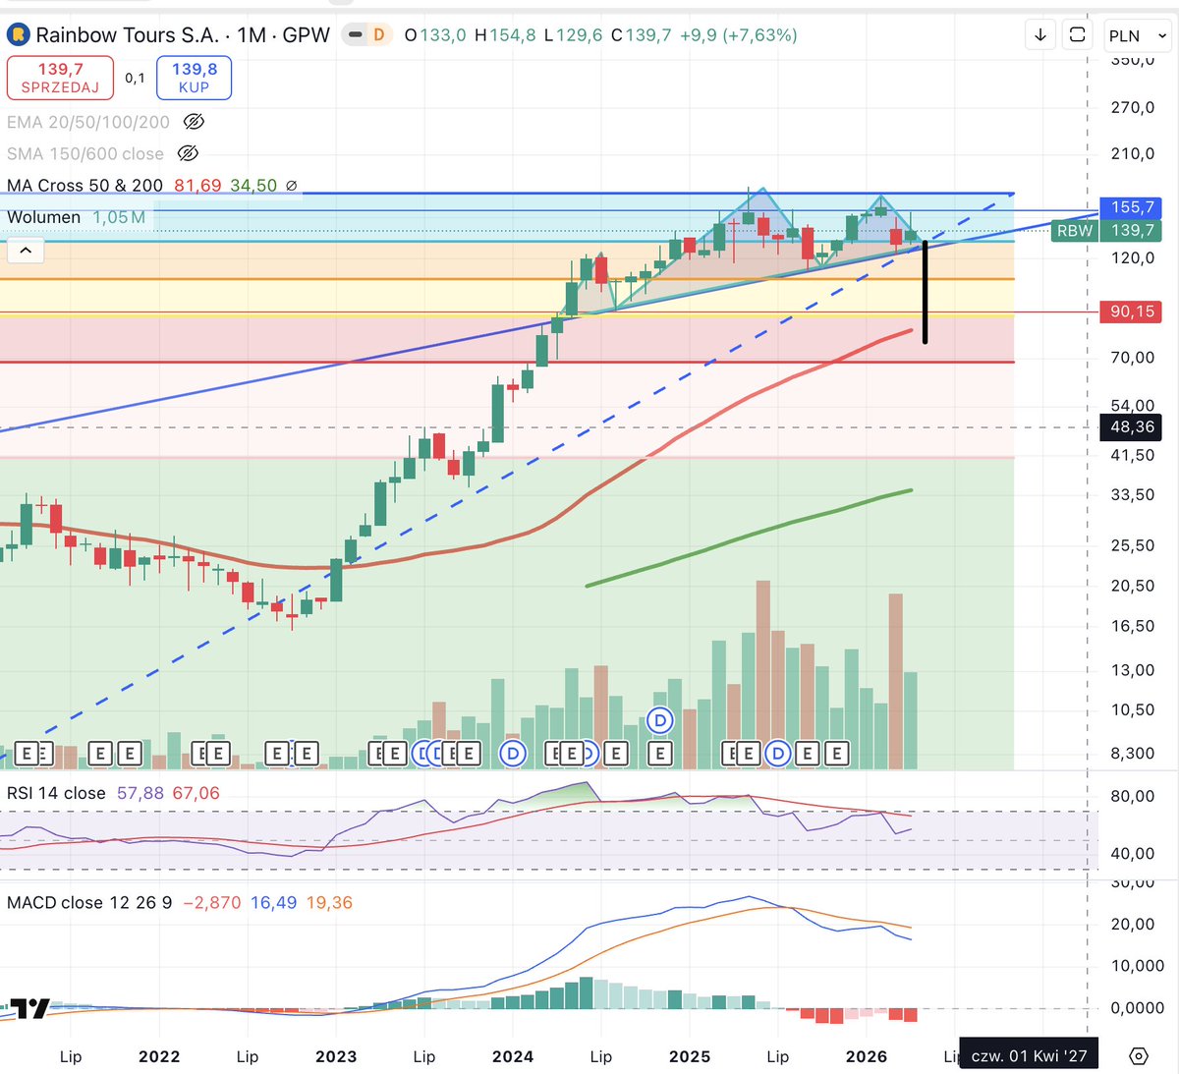
Task: Click the dash icon in the market status pill
Action: coord(355,35)
